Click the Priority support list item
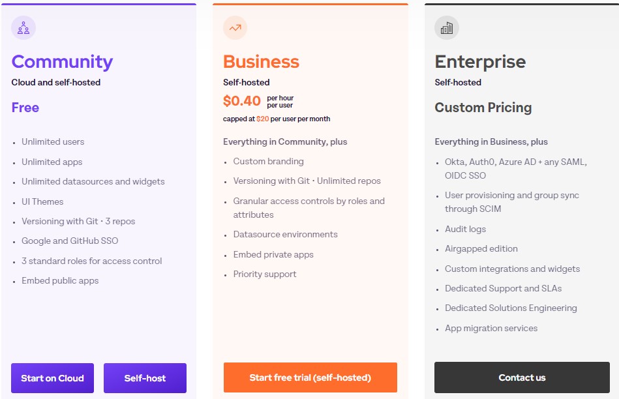This screenshot has width=619, height=399. [265, 274]
